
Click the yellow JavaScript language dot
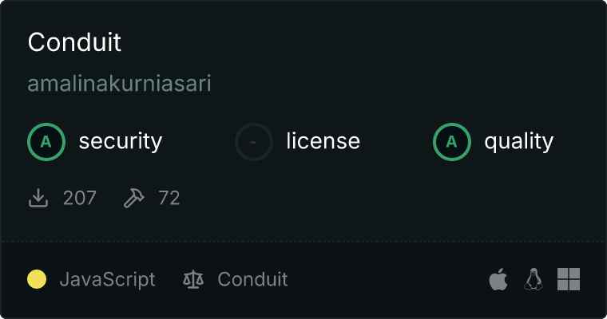coord(37,280)
